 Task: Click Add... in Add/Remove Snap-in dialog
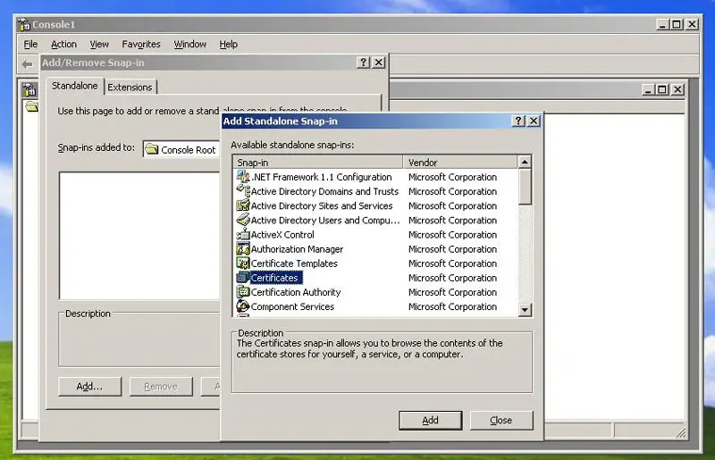pyautogui.click(x=90, y=387)
